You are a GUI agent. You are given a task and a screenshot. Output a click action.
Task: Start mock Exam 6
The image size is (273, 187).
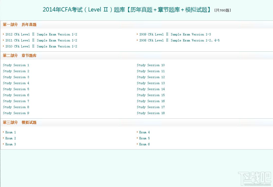pos(145,144)
